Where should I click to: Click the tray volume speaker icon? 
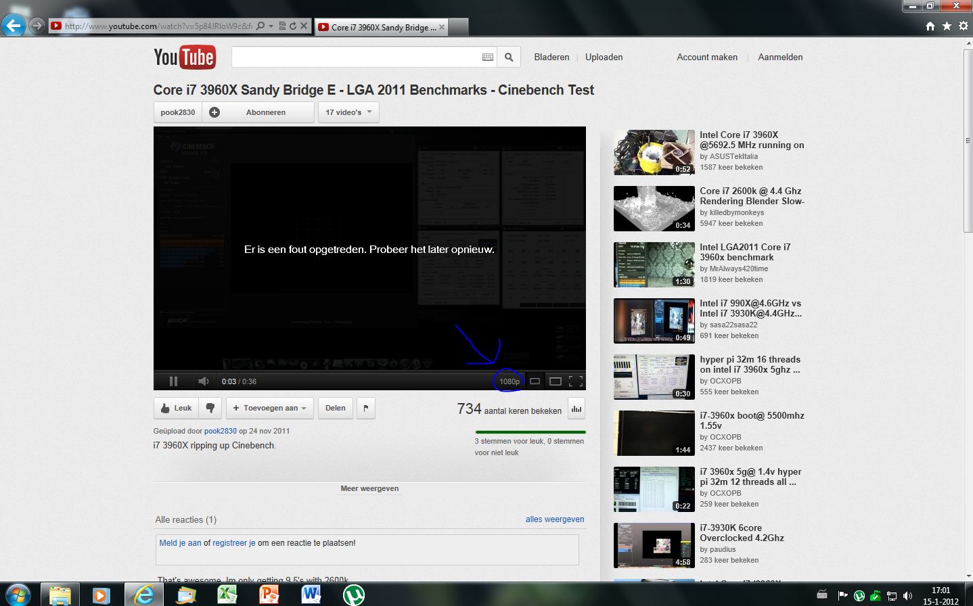point(908,596)
